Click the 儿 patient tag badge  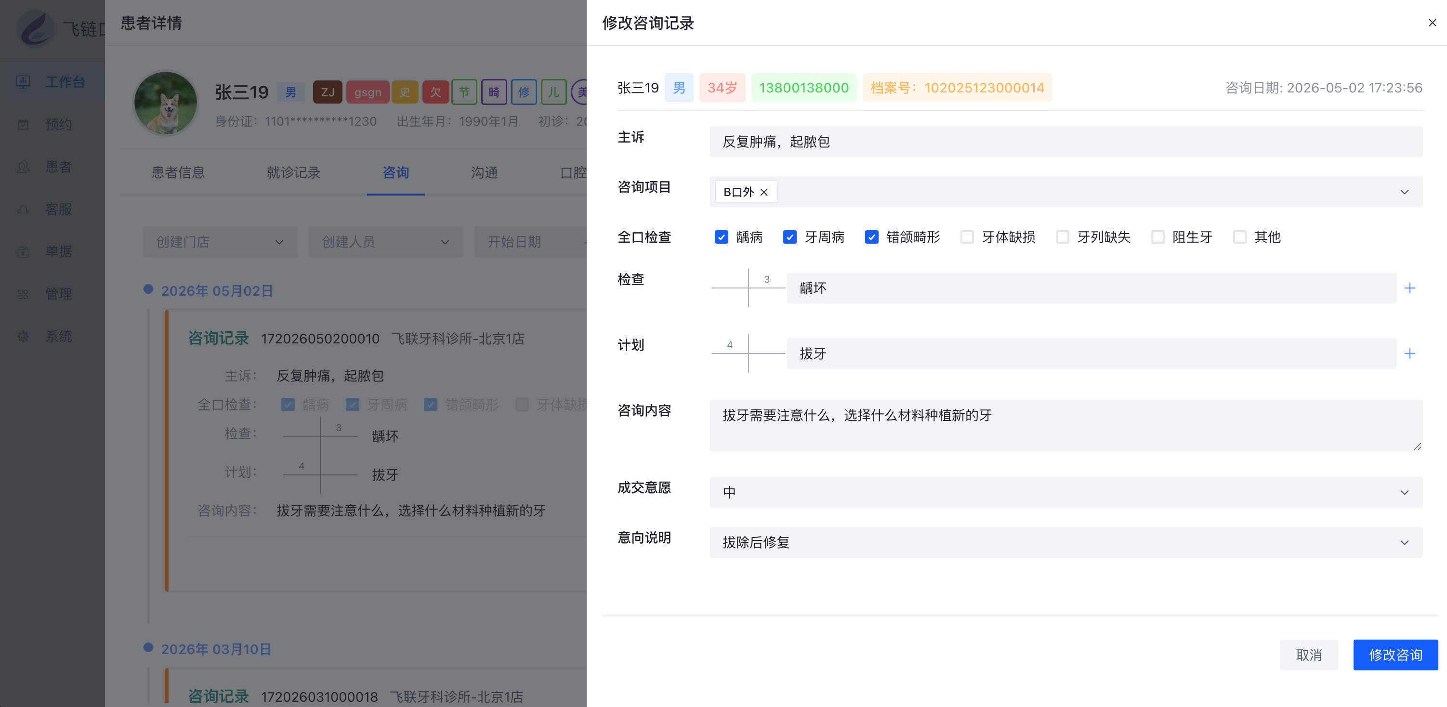[x=553, y=92]
